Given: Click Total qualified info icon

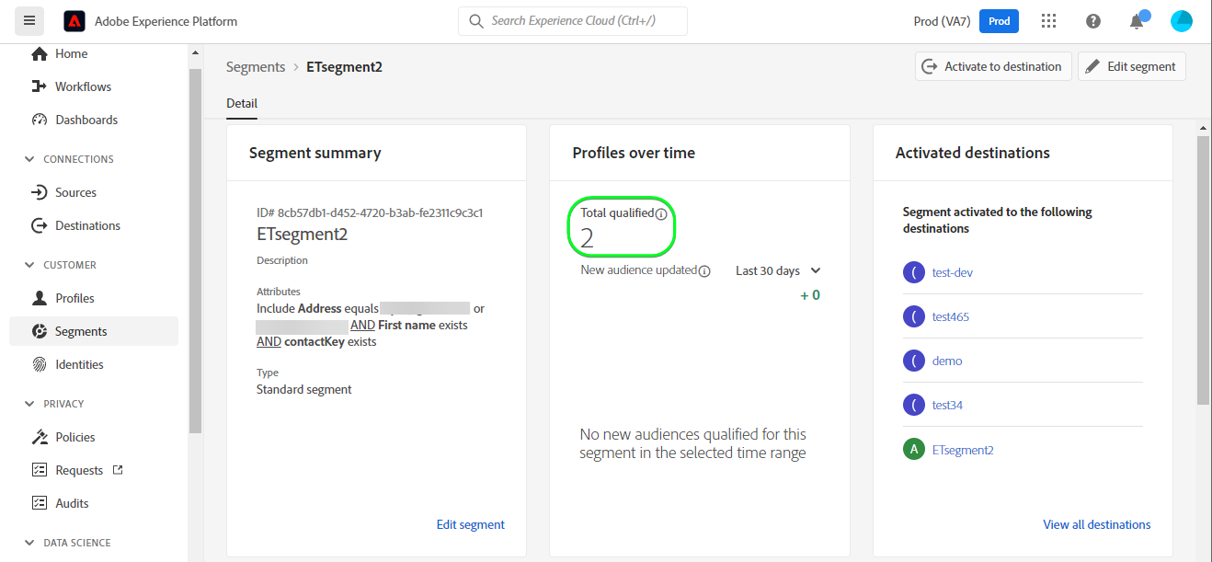Looking at the screenshot, I should pyautogui.click(x=661, y=213).
